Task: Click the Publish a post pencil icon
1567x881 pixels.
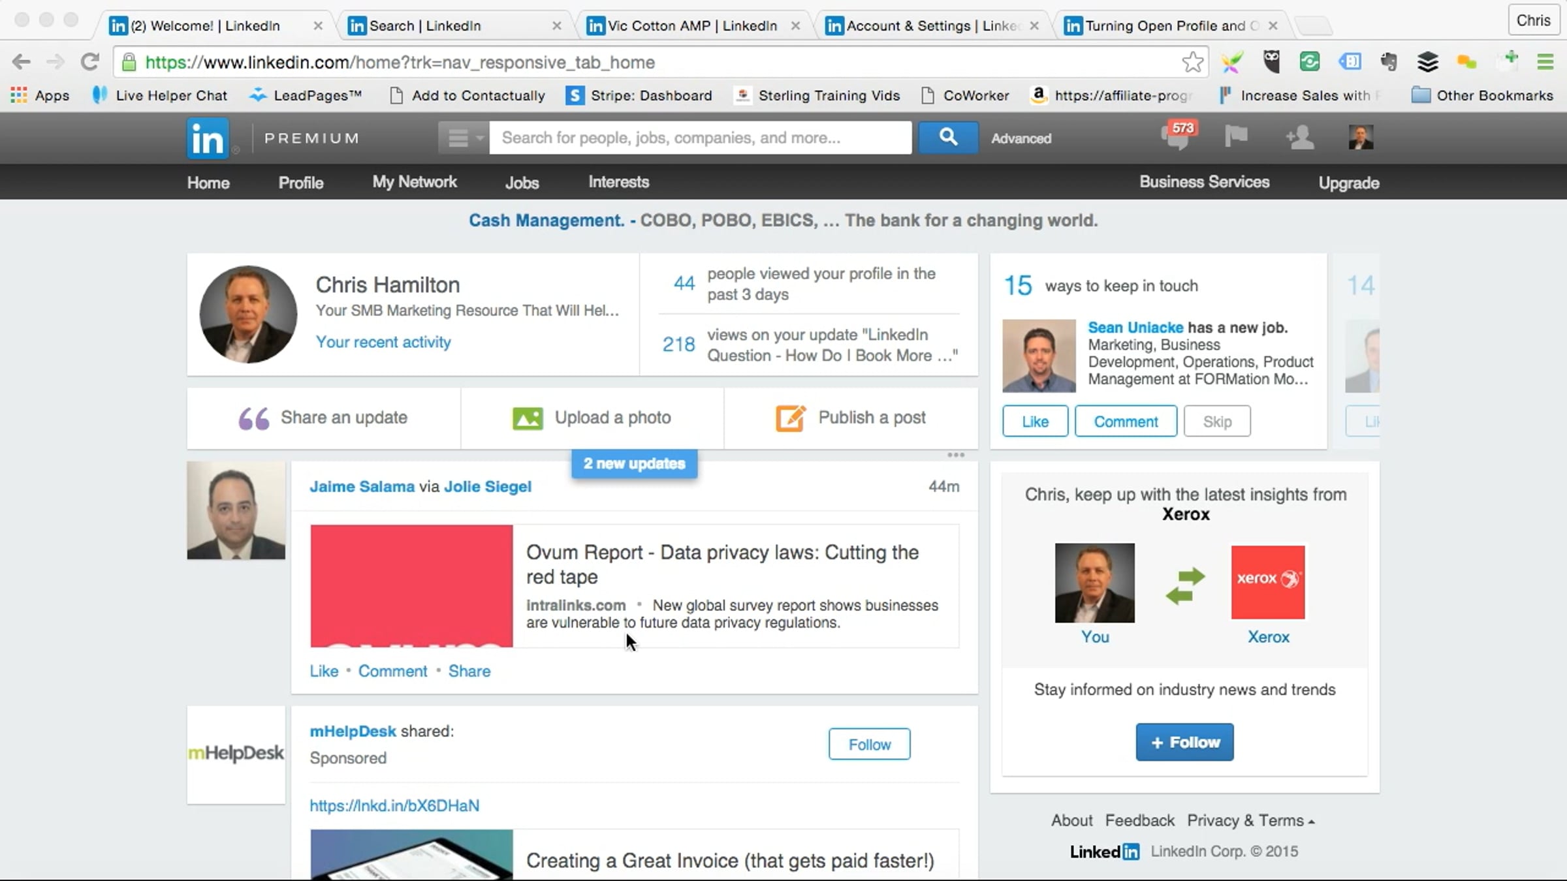Action: coord(790,418)
